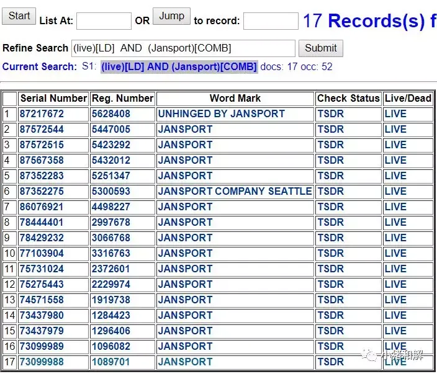Viewport: 437px width, 374px height.
Task: Open registration number 1284423
Action: pyautogui.click(x=111, y=316)
